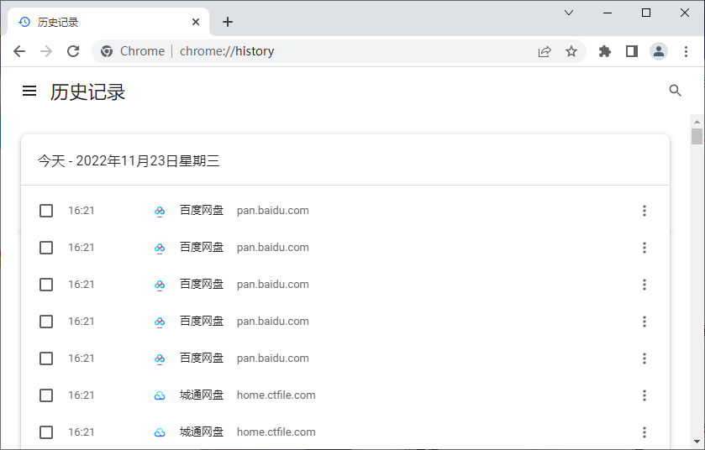This screenshot has height=450, width=705.
Task: Open the profile avatar menu
Action: pyautogui.click(x=659, y=52)
